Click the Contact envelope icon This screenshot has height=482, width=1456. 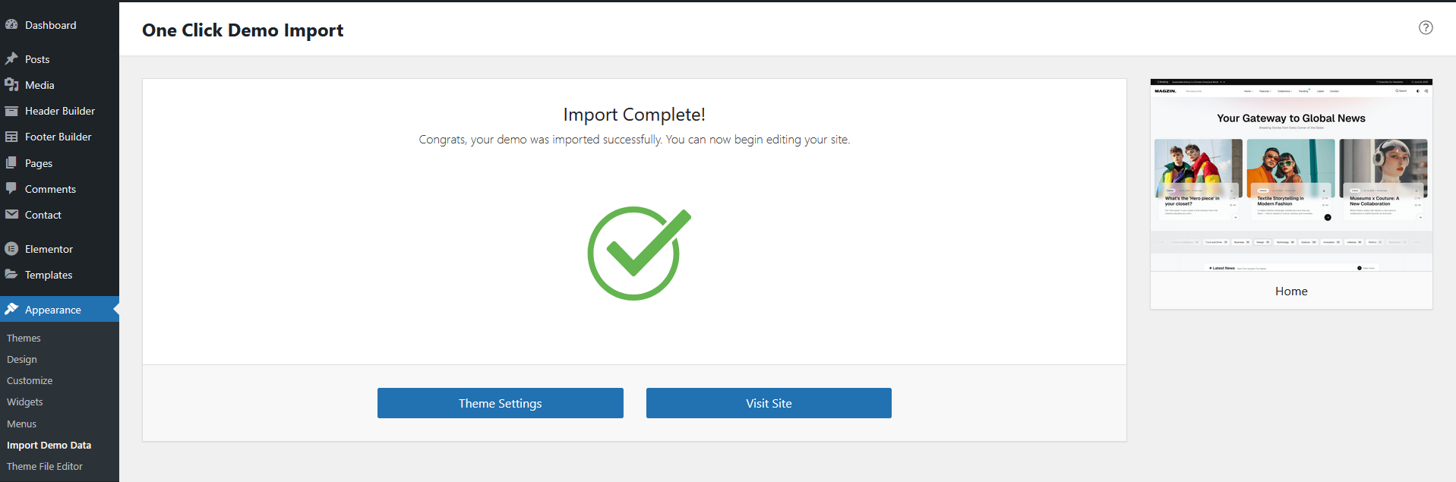click(x=11, y=215)
